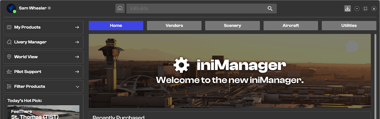The image size is (380, 119).
Task: Click the arrow on Pilot Support row
Action: (77, 72)
